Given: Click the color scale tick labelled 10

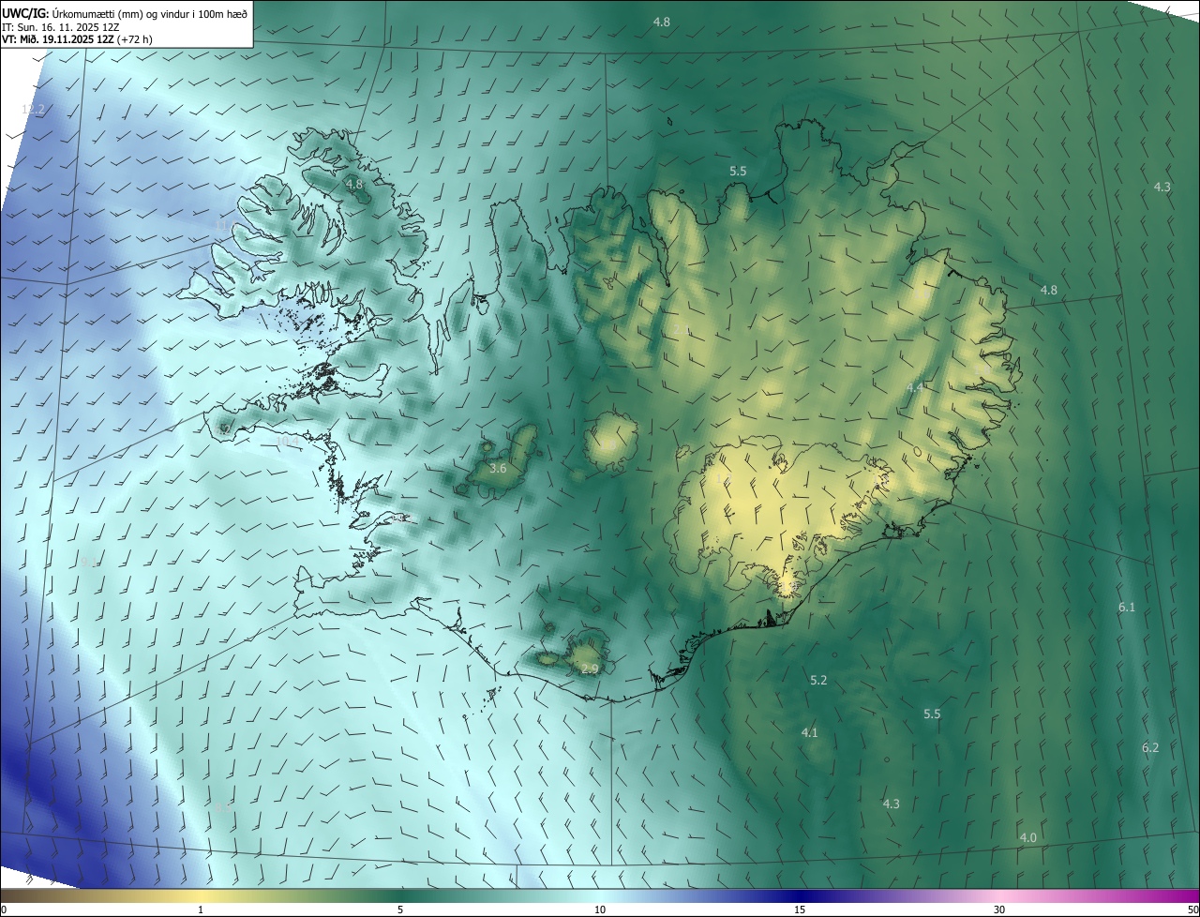Looking at the screenshot, I should [600, 909].
